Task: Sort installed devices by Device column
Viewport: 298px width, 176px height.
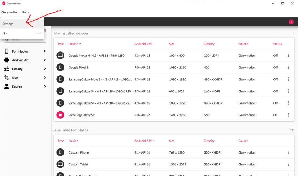Action: [x=73, y=44]
